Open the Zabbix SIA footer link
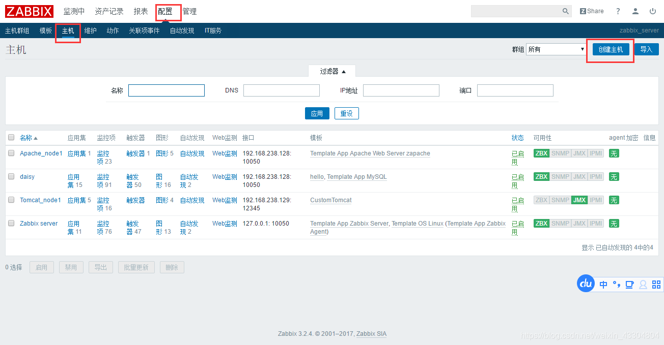The height and width of the screenshot is (345, 664). click(371, 334)
